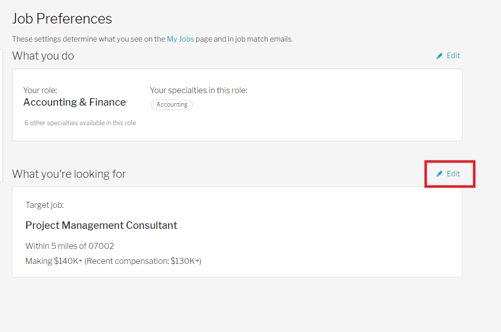Click the Making $140K+ compensation line
Screen dimensions: 501x332
(114, 261)
